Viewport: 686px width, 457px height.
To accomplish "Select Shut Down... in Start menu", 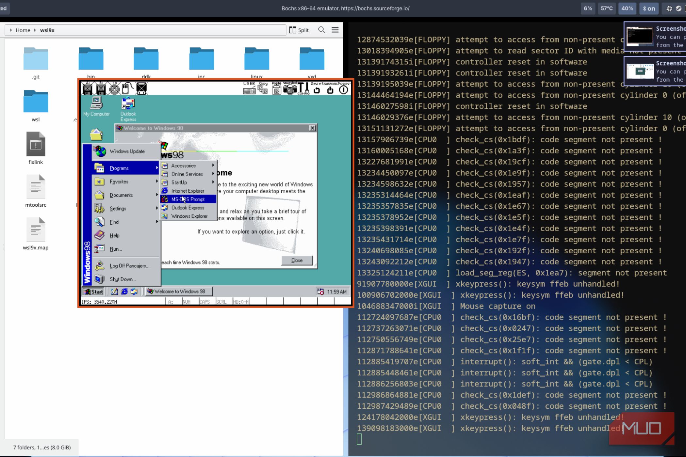I will (126, 279).
